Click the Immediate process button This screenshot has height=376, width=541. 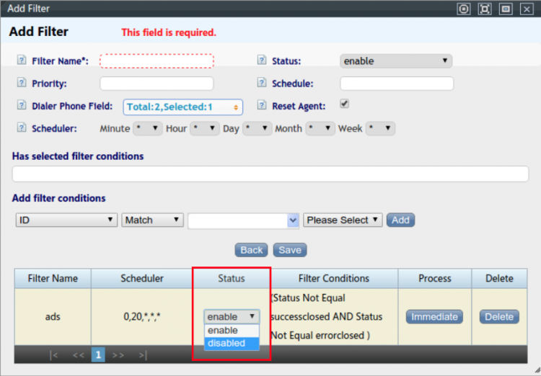[x=434, y=317]
